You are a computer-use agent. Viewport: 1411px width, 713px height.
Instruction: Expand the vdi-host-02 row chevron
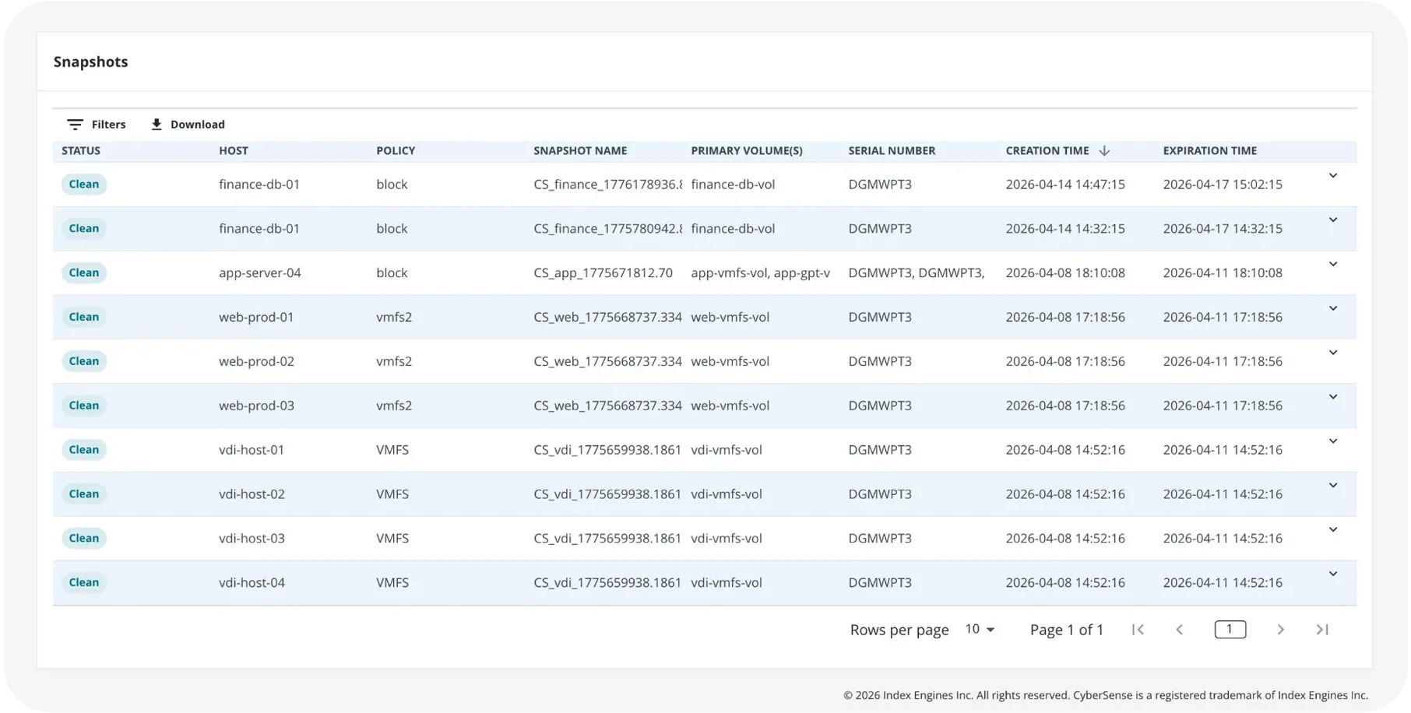[1333, 486]
